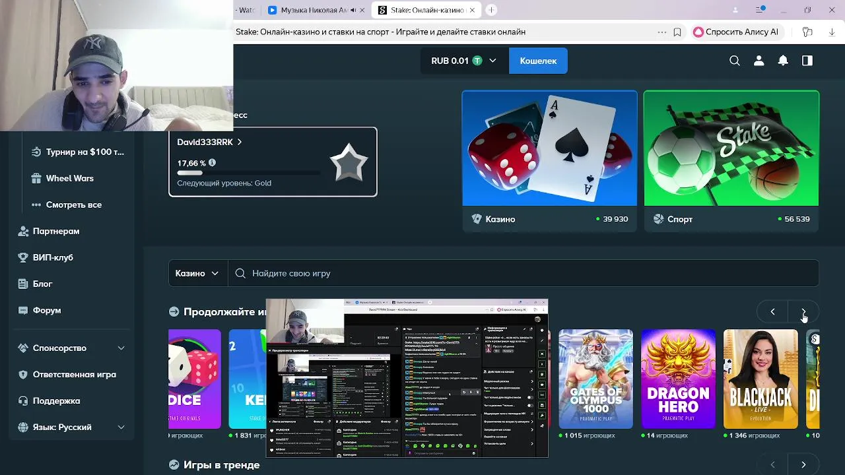Launch Blackjack Live by Evolution
Screen dimensions: 845x475
pyautogui.click(x=760, y=379)
